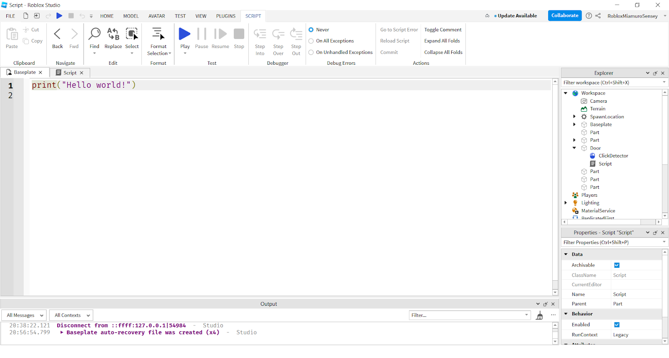Select the Never debug errors radio button
The image size is (669, 358).
click(x=311, y=30)
